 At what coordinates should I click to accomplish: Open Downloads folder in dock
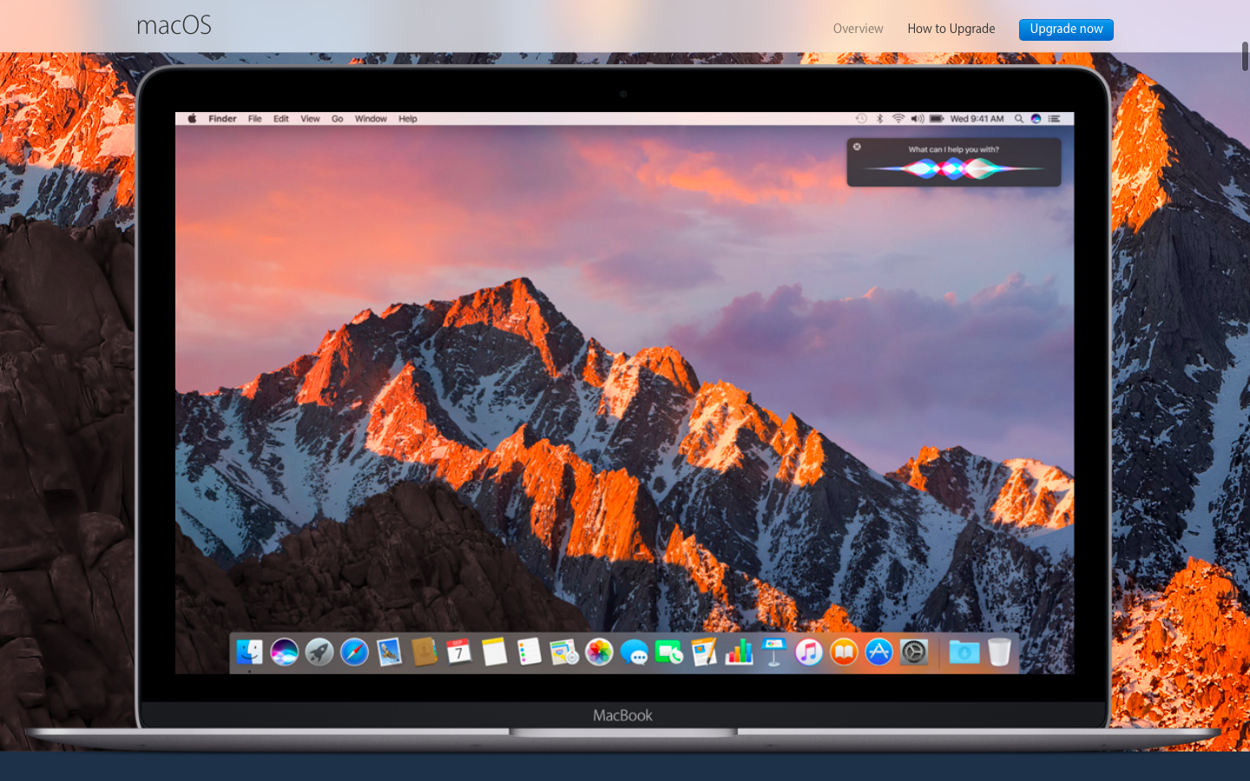tap(964, 652)
